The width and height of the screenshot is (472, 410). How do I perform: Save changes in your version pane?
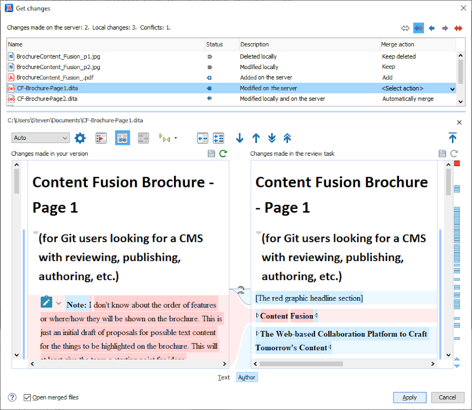[x=211, y=154]
